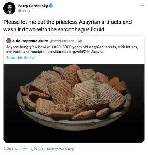This screenshot has width=148, height=155.
Task: Open the bowl of Assyrian tablets image
Action: (x=74, y=103)
